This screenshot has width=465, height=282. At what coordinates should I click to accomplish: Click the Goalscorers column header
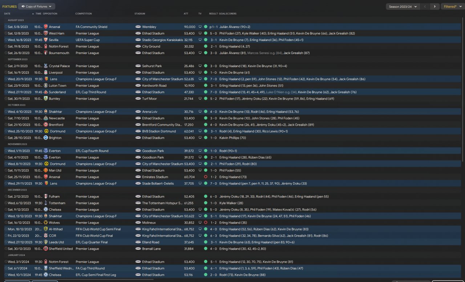coord(228,14)
